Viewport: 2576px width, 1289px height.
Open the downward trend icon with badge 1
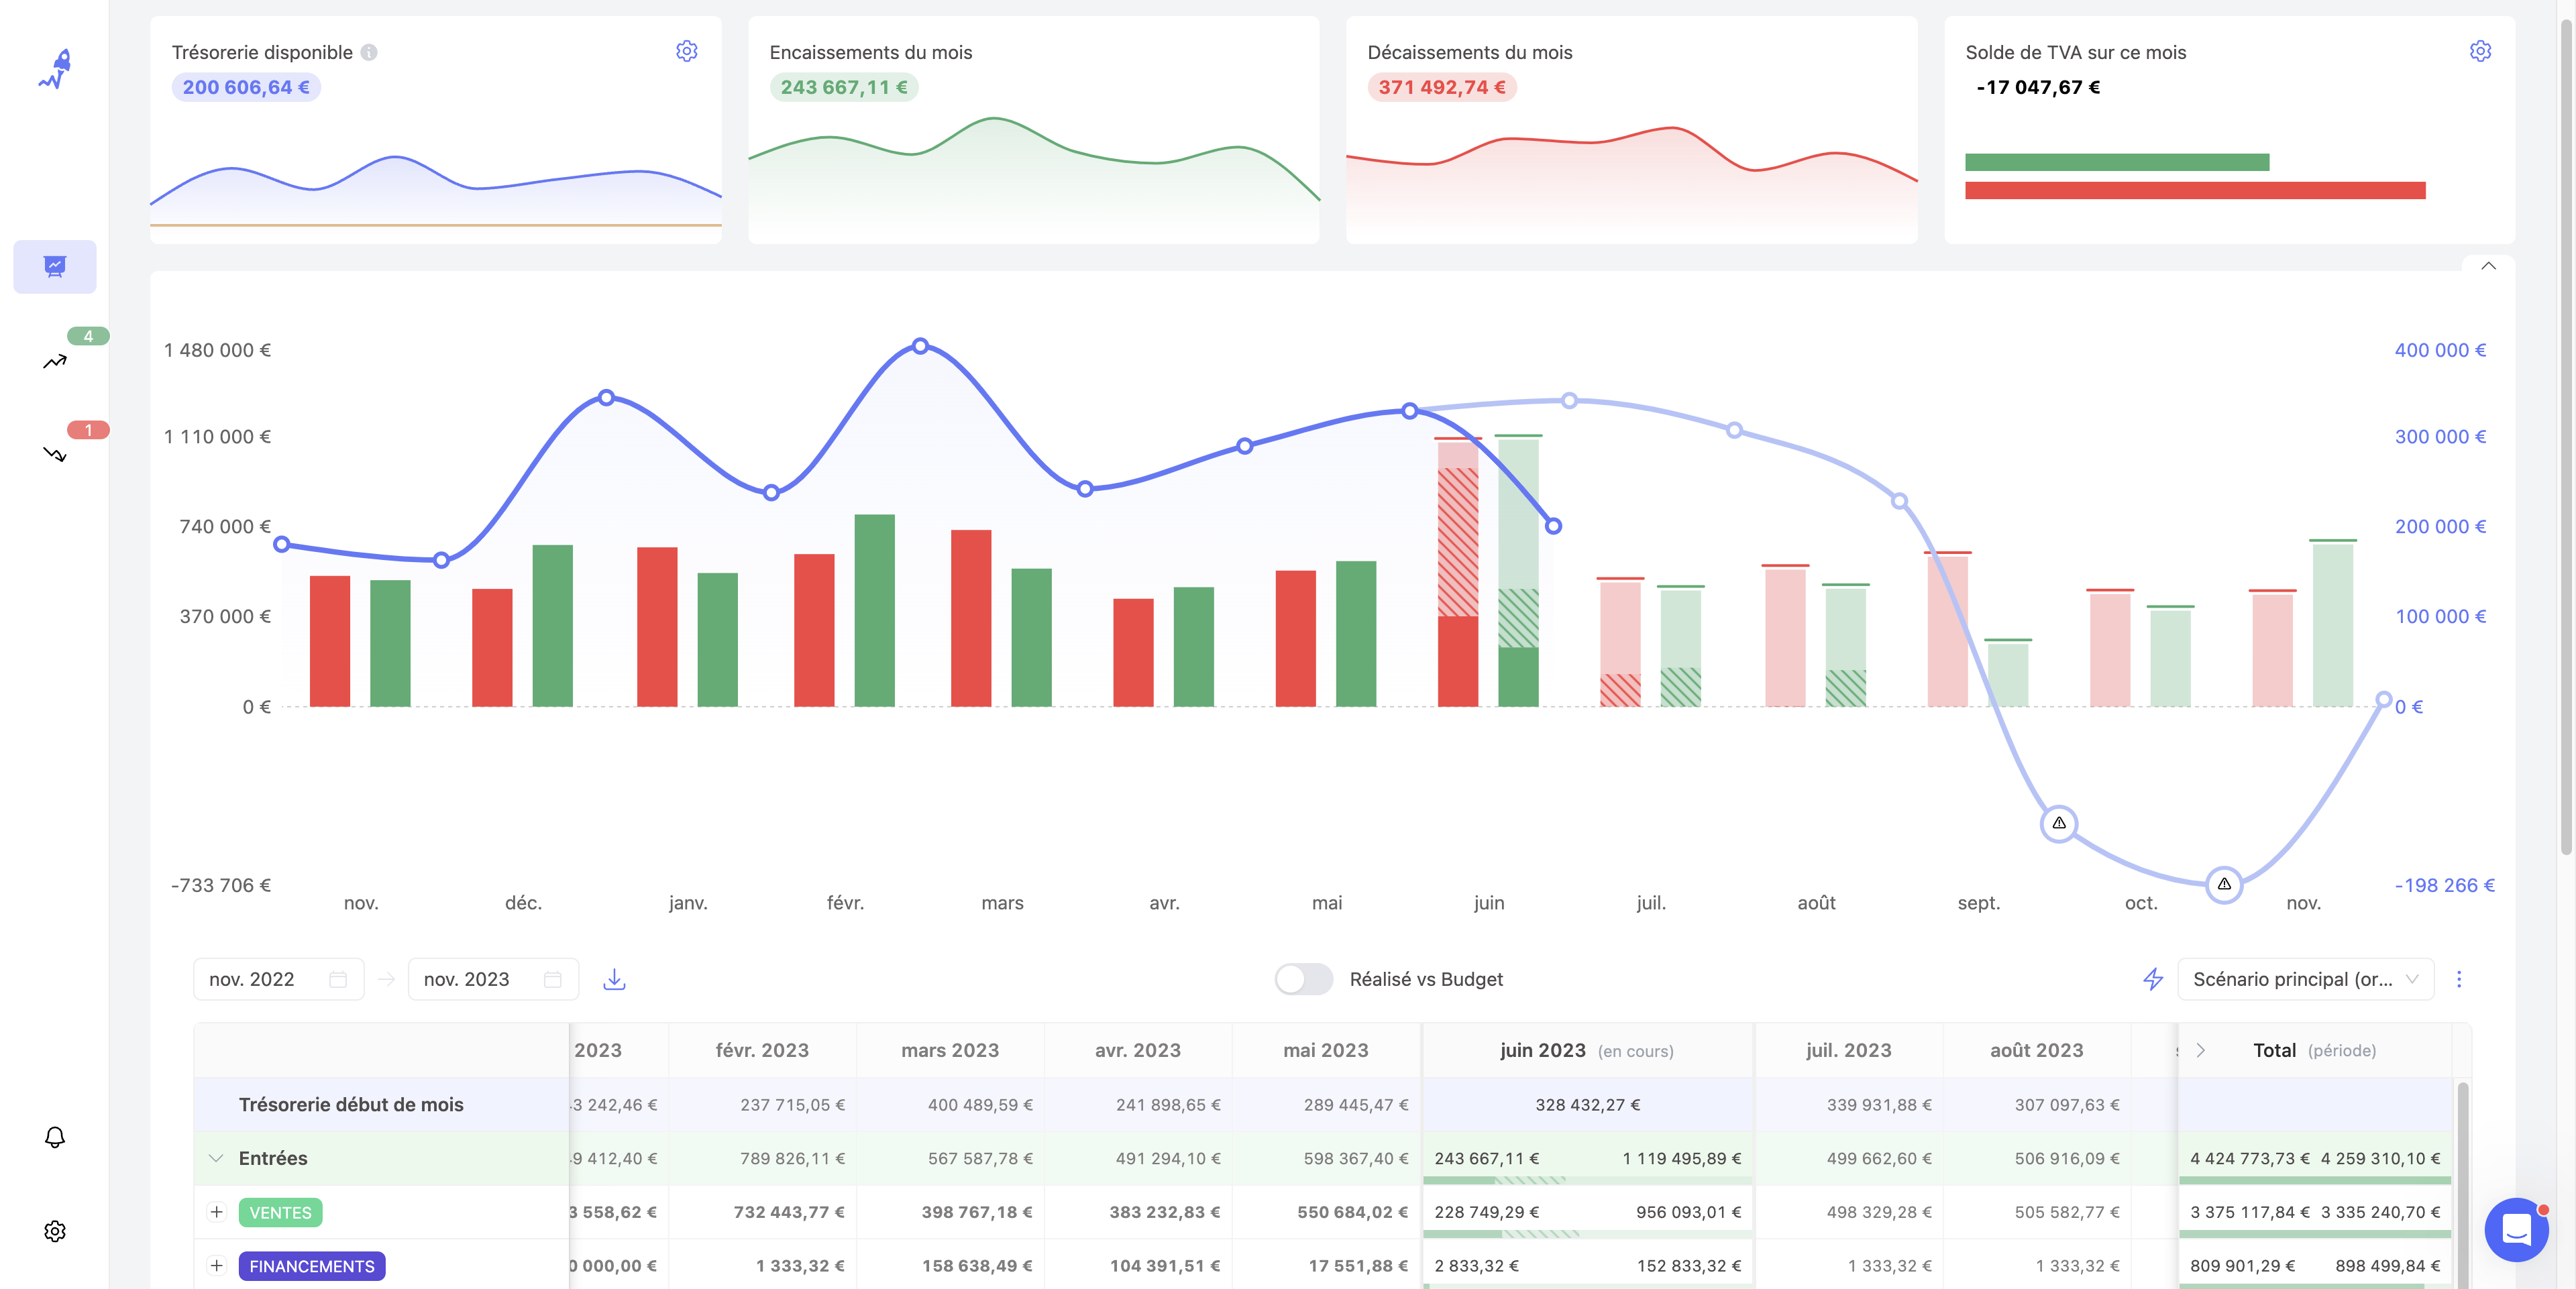[55, 454]
